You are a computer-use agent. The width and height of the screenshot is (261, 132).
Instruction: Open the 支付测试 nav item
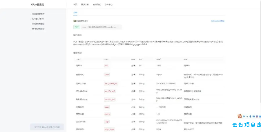coord(97,5)
